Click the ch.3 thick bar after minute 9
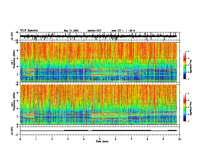Viewport: 202px width, 156px height. pos(172,131)
